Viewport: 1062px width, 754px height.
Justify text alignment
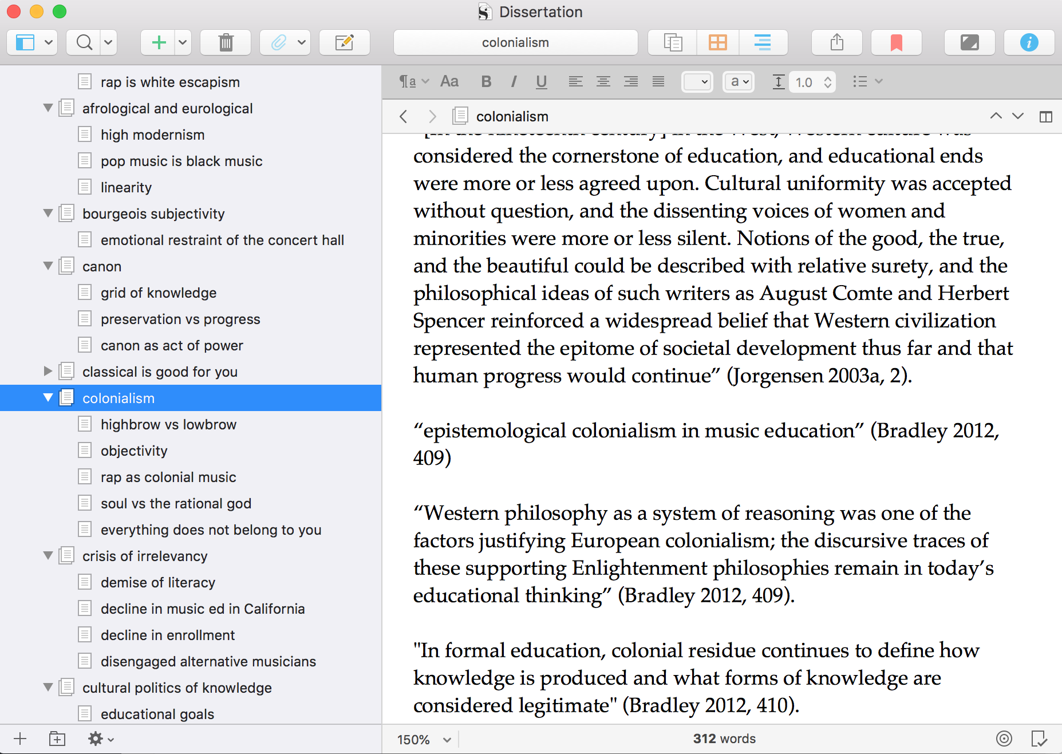click(658, 82)
